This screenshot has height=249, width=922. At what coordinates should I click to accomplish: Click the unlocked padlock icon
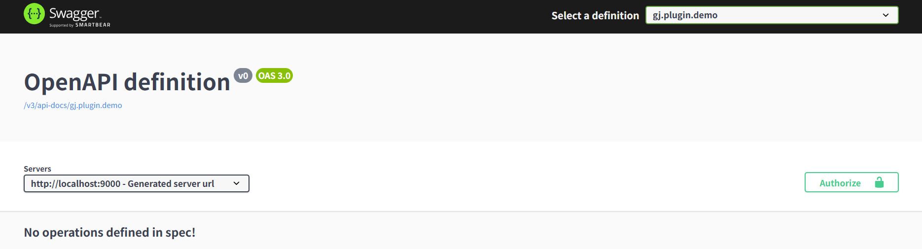tap(879, 182)
